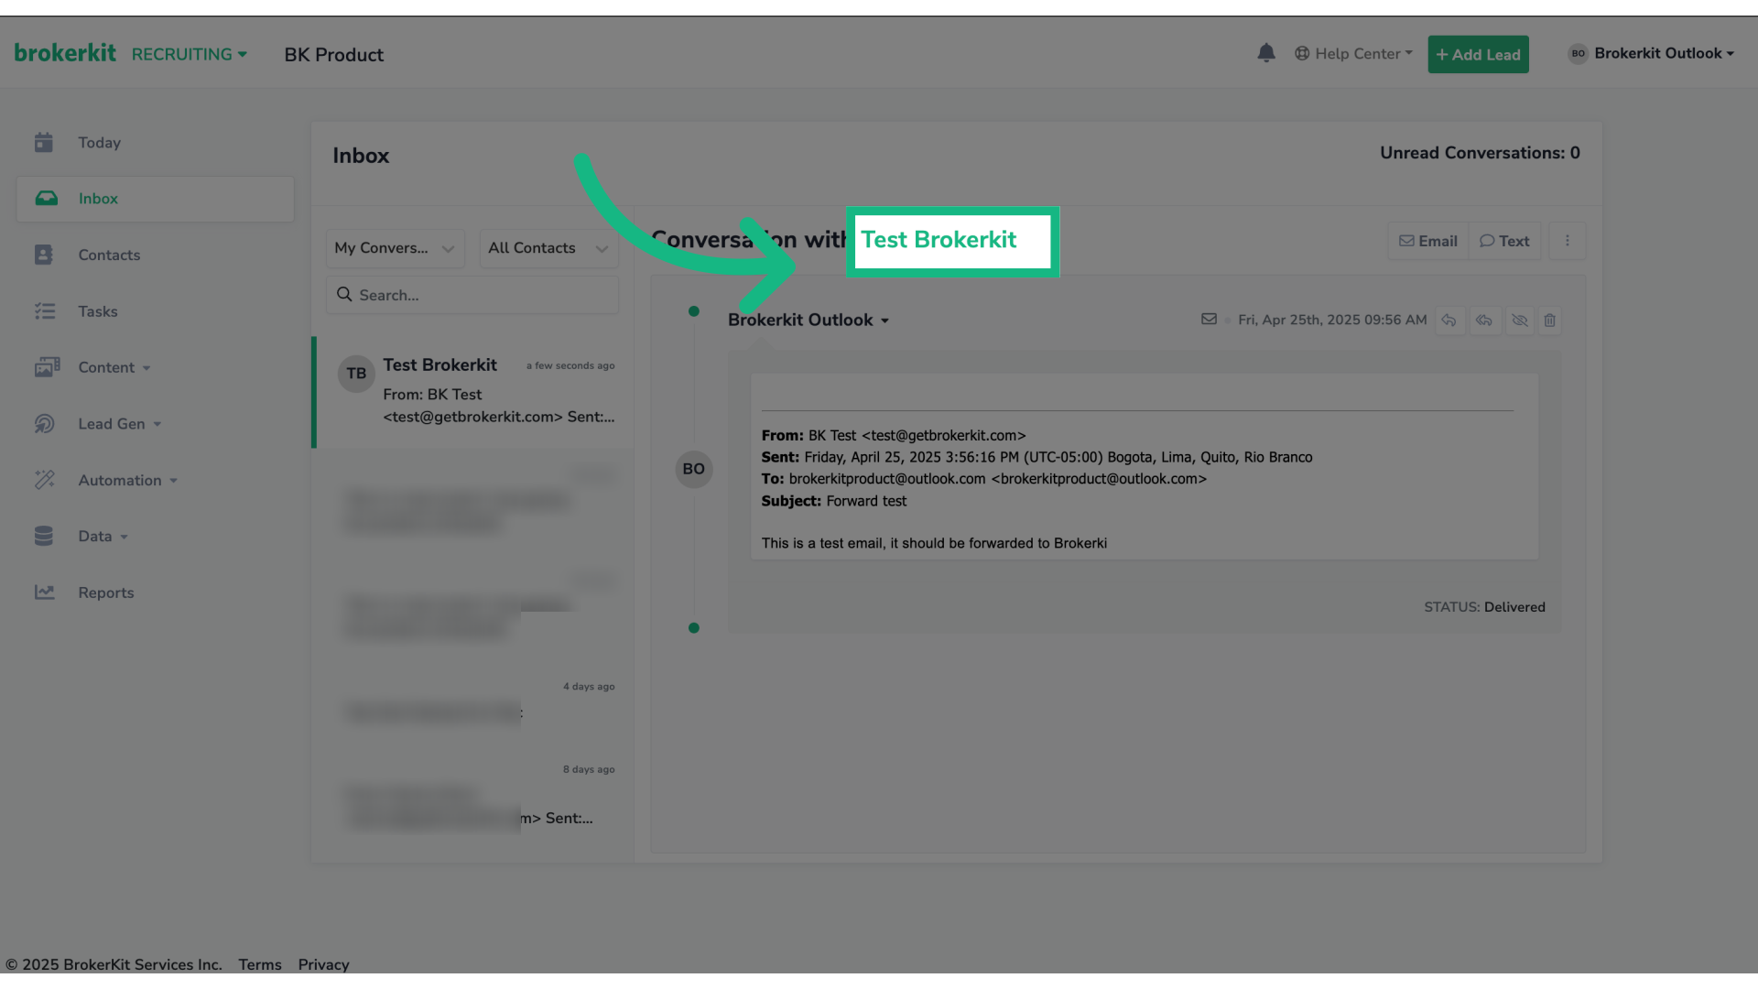Focus the inbox Search field
Screen dimensions: 1758x989
472,295
